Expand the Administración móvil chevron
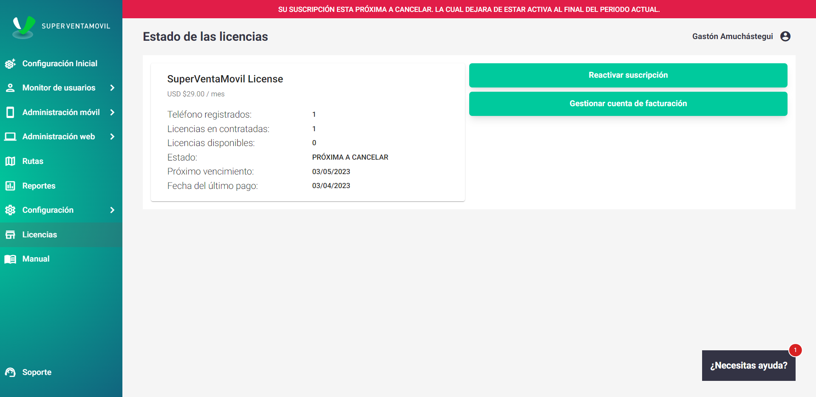This screenshot has height=397, width=816. tap(112, 113)
